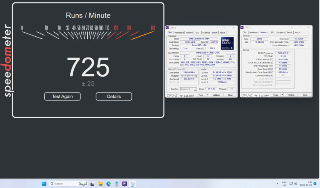Open Bench tab in the CPU window
This screenshot has width=320, height=188.
click(x=215, y=33)
